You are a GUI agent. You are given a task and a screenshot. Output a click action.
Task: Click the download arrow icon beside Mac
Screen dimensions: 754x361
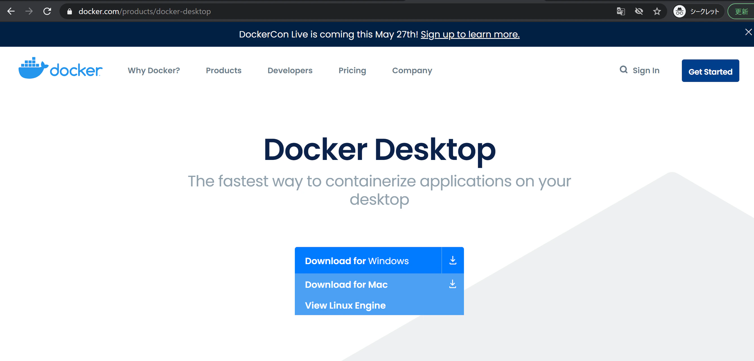[x=452, y=284]
